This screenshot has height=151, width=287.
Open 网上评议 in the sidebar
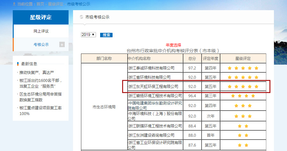pyautogui.click(x=41, y=31)
